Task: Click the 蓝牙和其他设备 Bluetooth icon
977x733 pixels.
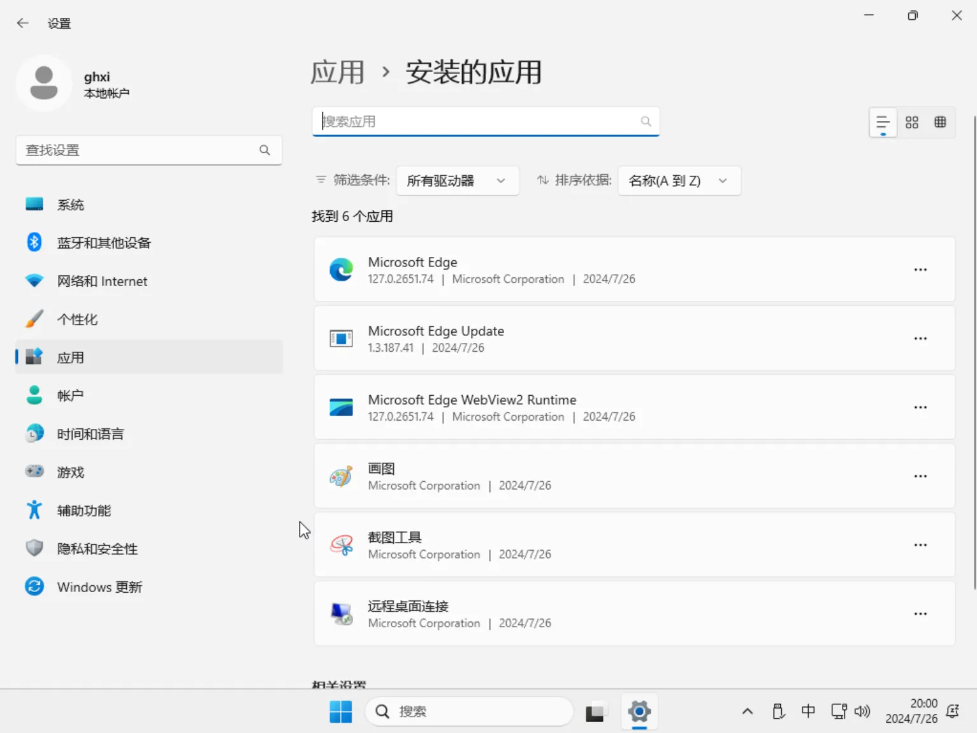Action: [34, 242]
